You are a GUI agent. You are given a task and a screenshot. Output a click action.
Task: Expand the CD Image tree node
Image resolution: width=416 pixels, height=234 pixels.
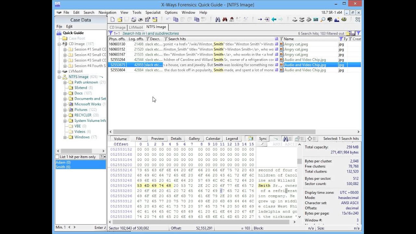pos(59,44)
